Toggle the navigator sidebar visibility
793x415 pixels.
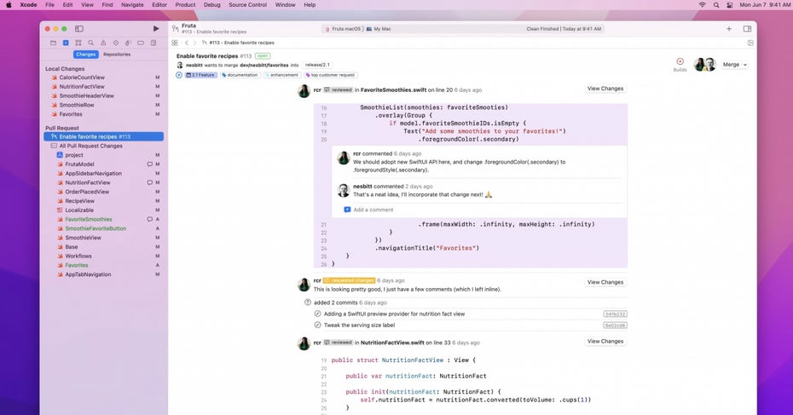point(79,29)
